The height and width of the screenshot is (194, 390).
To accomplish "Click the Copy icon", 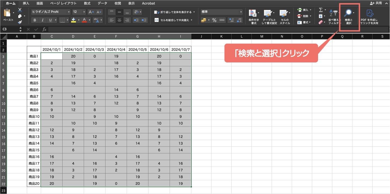I will click(20, 16).
